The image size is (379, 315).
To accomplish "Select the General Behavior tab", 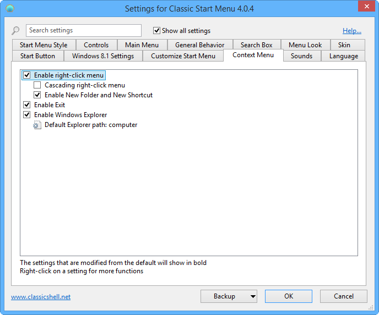I will (199, 45).
